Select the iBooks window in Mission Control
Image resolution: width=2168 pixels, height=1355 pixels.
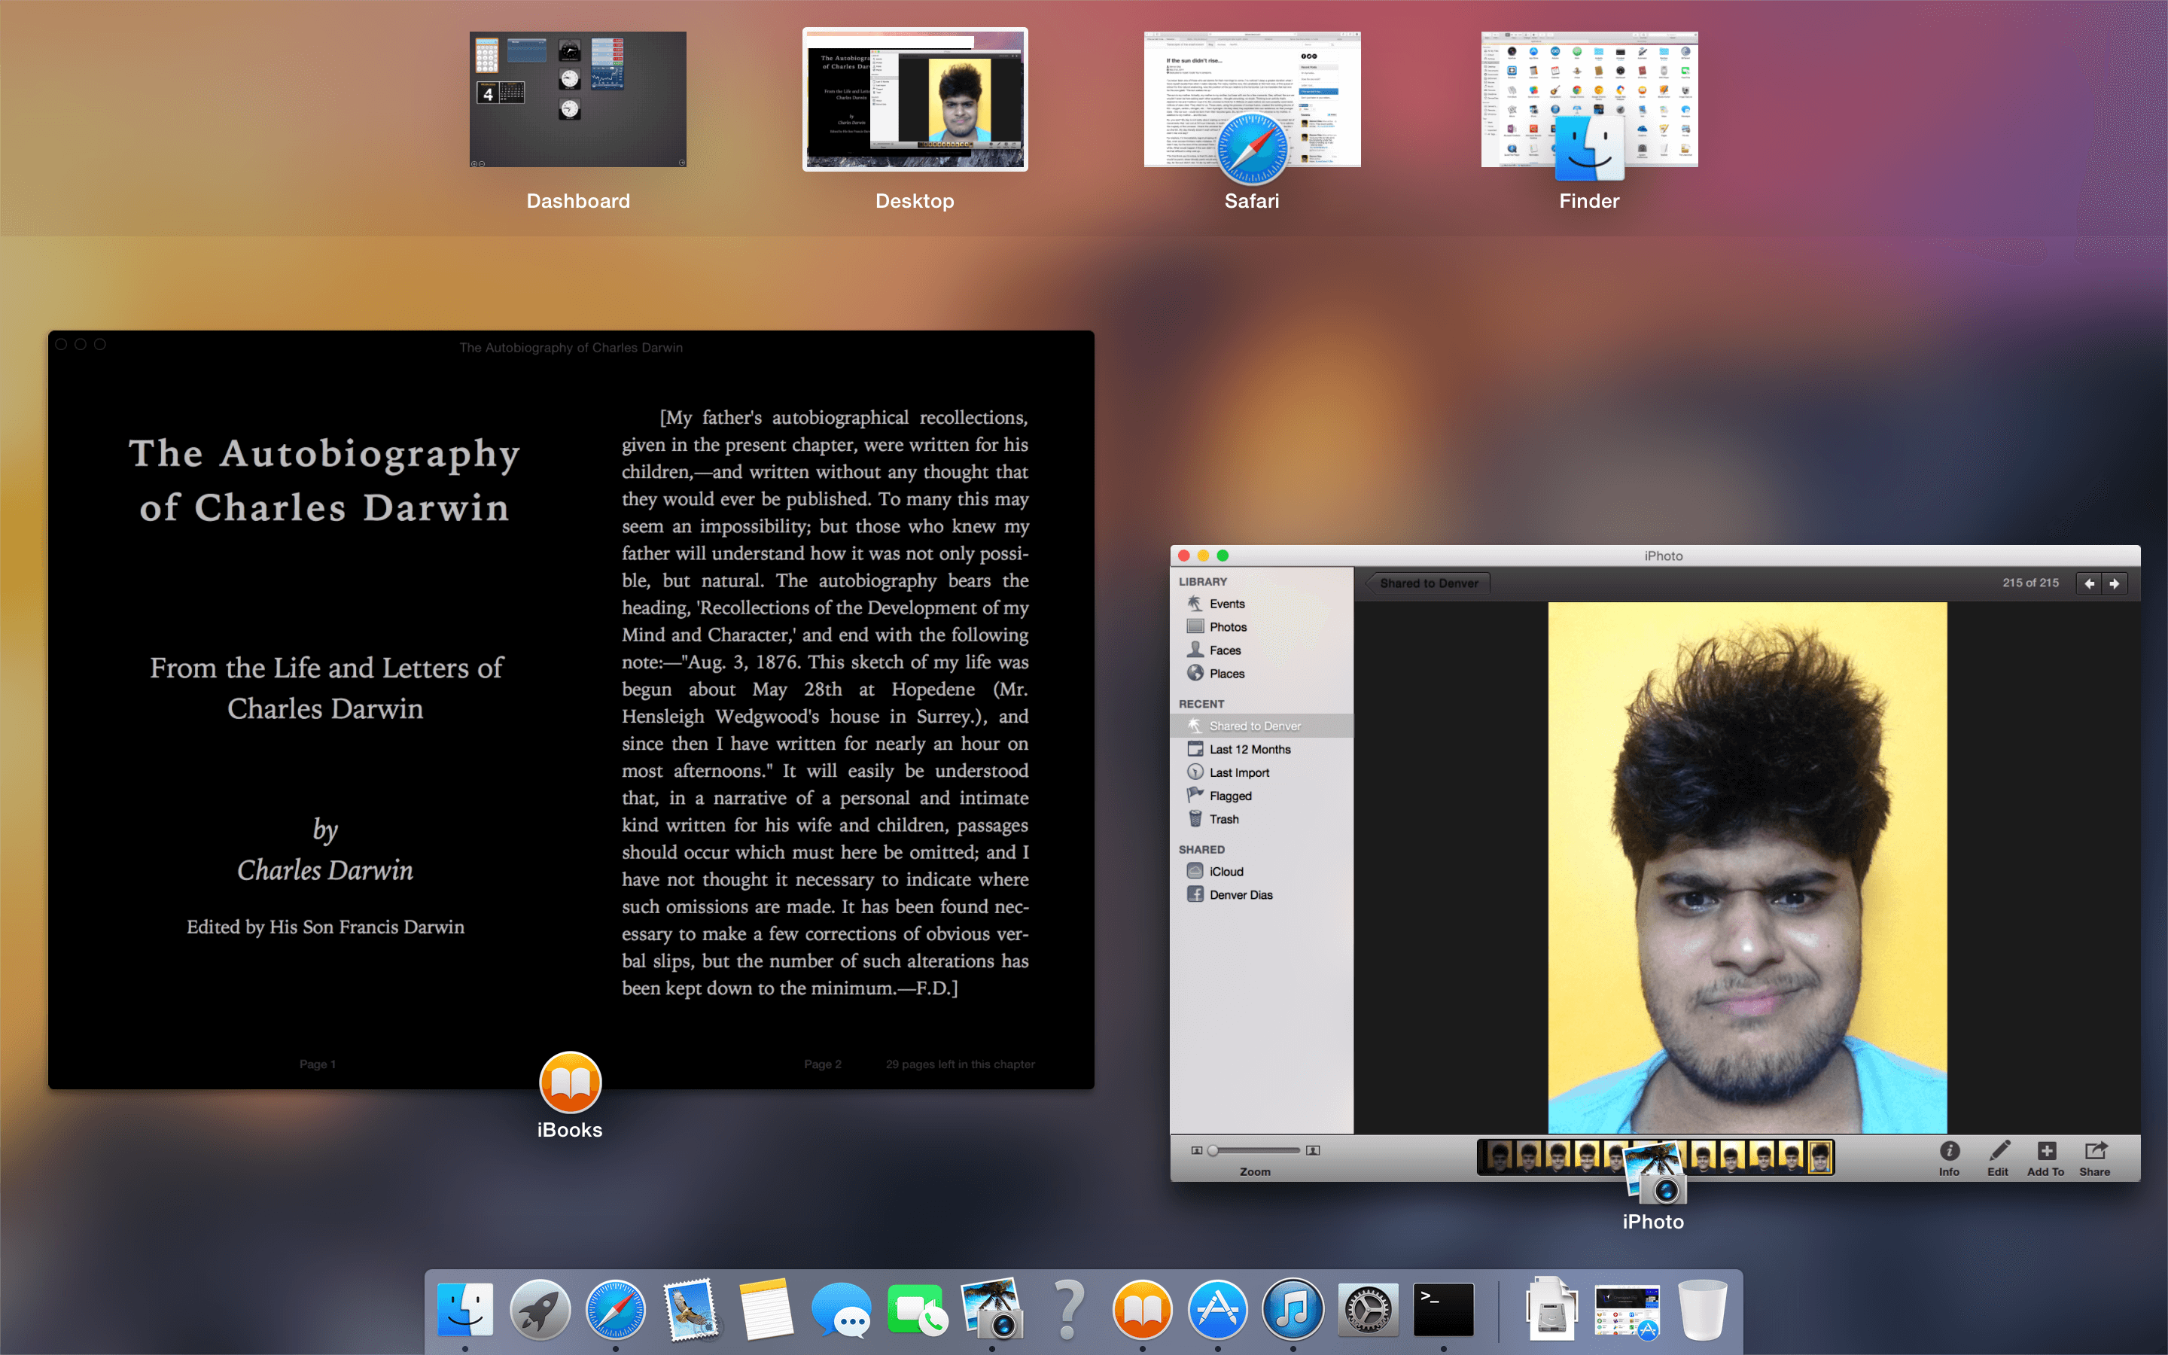pos(571,710)
